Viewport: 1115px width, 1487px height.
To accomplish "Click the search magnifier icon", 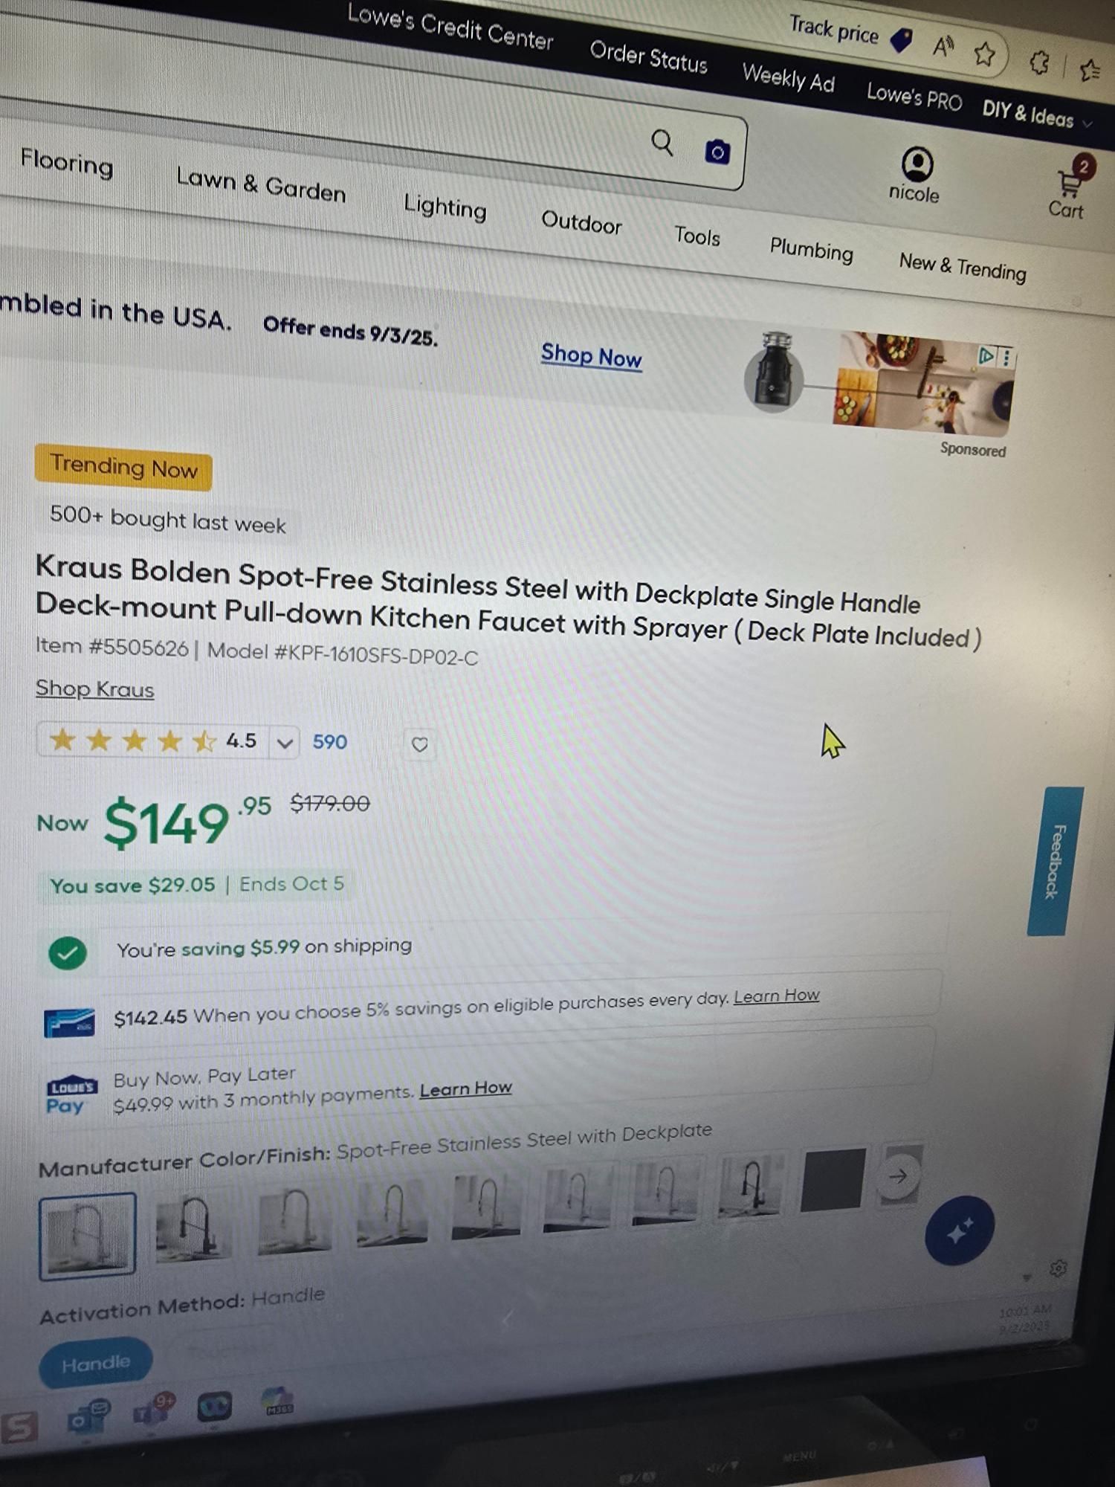I will point(662,142).
